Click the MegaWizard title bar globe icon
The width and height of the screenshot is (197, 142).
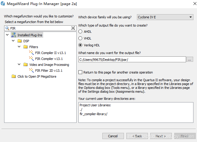click(x=3, y=4)
